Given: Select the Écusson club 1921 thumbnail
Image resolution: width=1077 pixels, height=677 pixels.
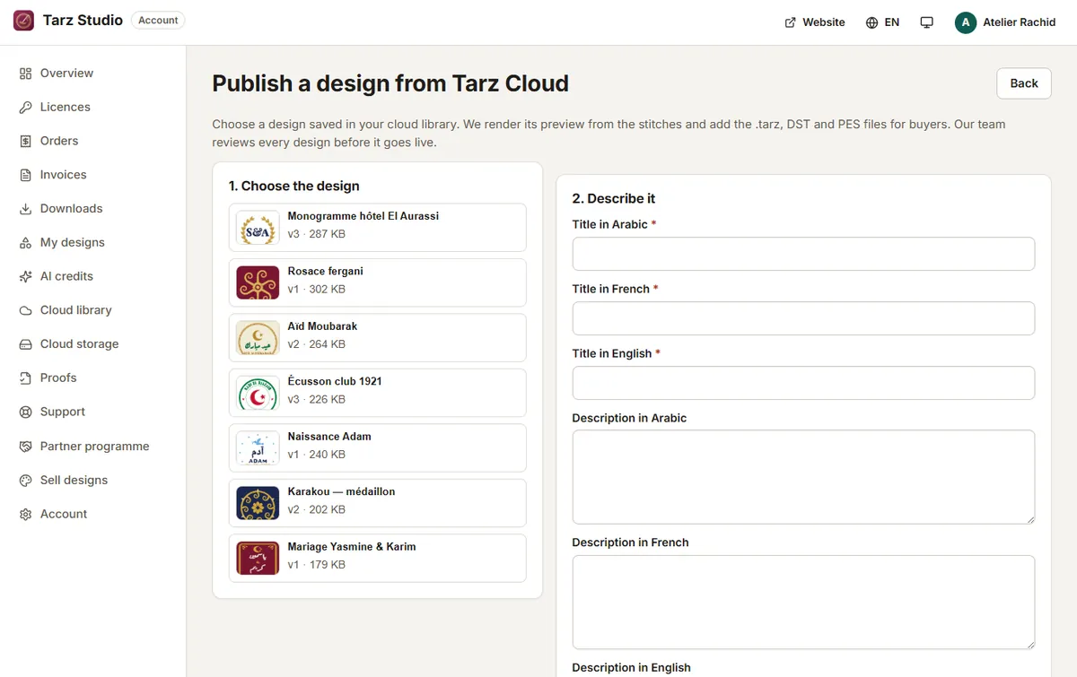Looking at the screenshot, I should tap(258, 393).
